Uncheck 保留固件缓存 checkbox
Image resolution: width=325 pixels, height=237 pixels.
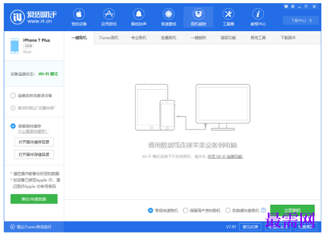13,126
